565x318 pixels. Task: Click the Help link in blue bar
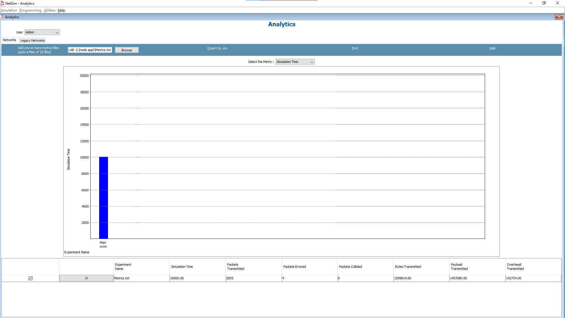(492, 48)
